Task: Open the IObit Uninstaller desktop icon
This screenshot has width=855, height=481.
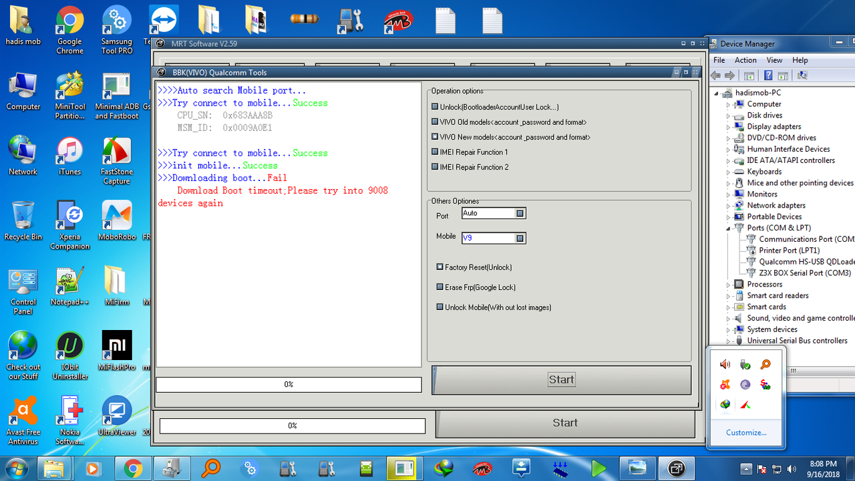Action: pyautogui.click(x=69, y=355)
